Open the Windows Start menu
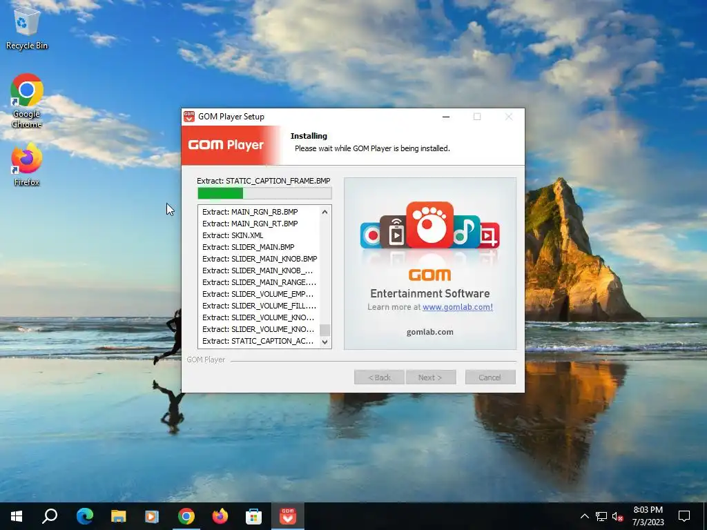707x530 pixels. tap(17, 516)
